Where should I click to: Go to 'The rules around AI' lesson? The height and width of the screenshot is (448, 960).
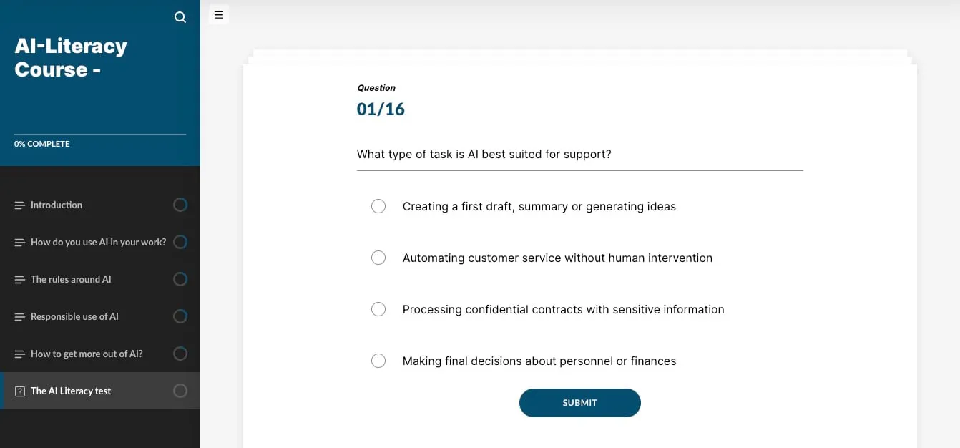(x=71, y=279)
